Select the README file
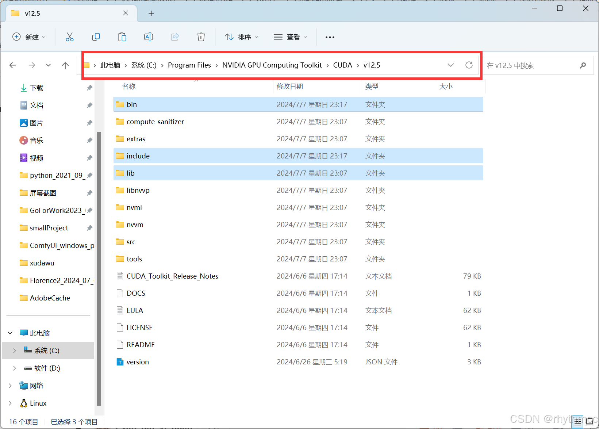Image resolution: width=599 pixels, height=429 pixels. (298, 345)
